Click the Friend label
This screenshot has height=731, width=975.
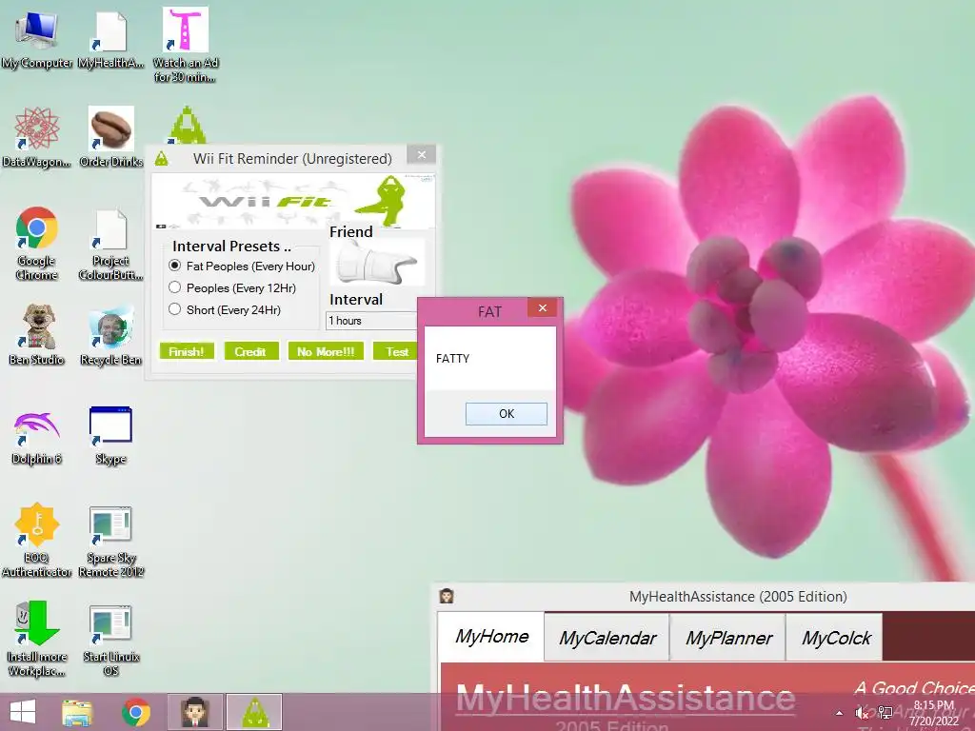point(350,232)
